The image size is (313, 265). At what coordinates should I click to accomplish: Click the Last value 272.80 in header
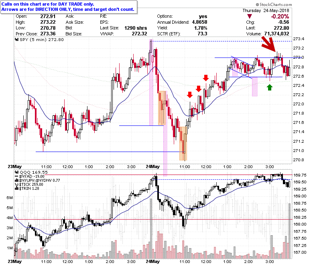[281, 28]
